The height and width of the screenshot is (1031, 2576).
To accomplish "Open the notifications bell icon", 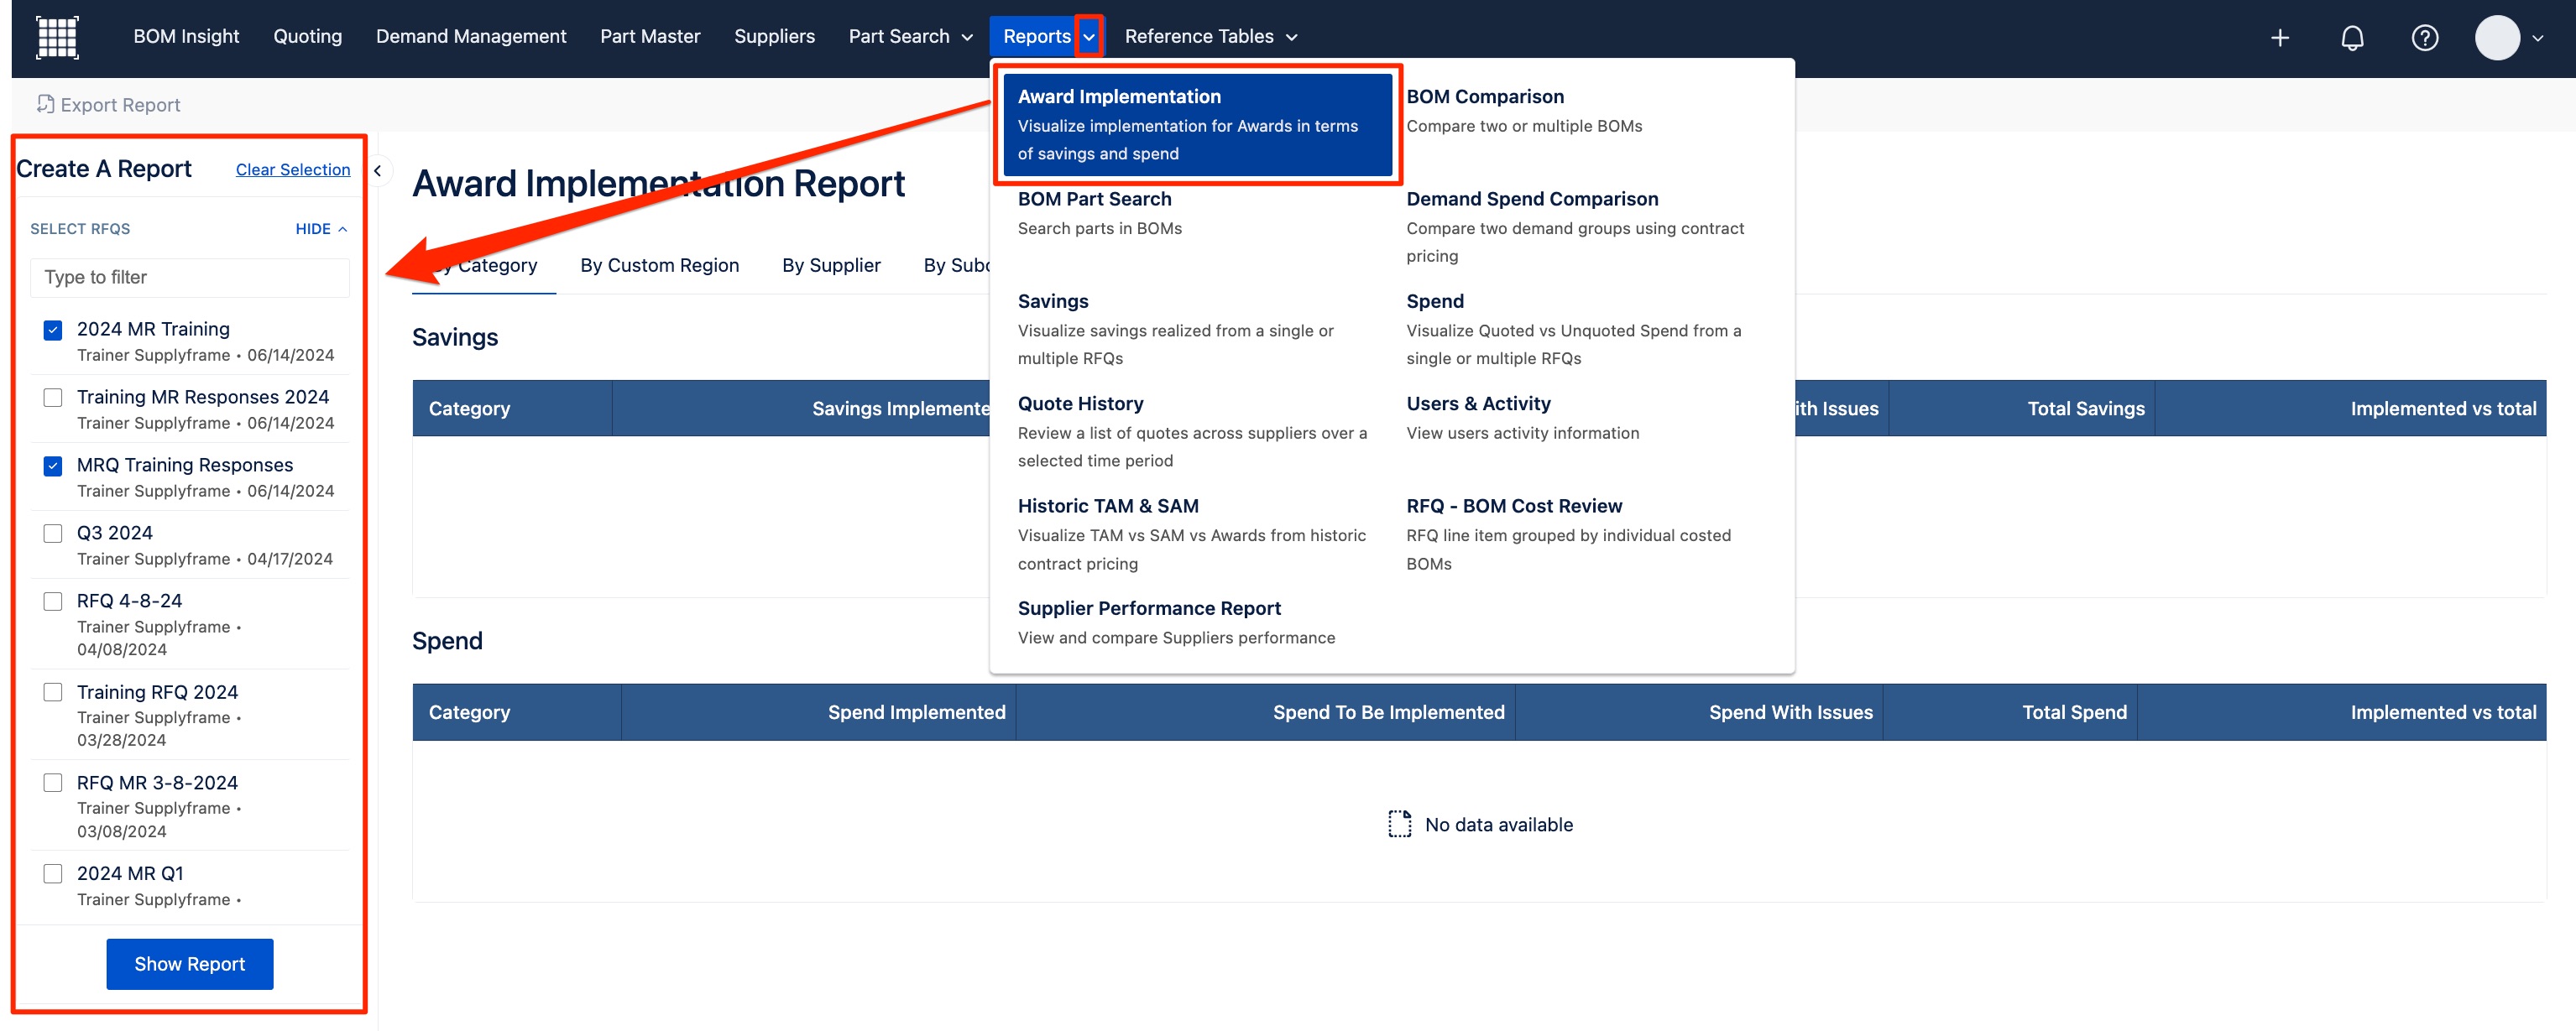I will 2352,37.
